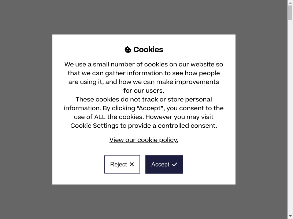The width and height of the screenshot is (293, 219).
Task: Click the paragraph starting "We use a small number"
Action: pos(144,77)
